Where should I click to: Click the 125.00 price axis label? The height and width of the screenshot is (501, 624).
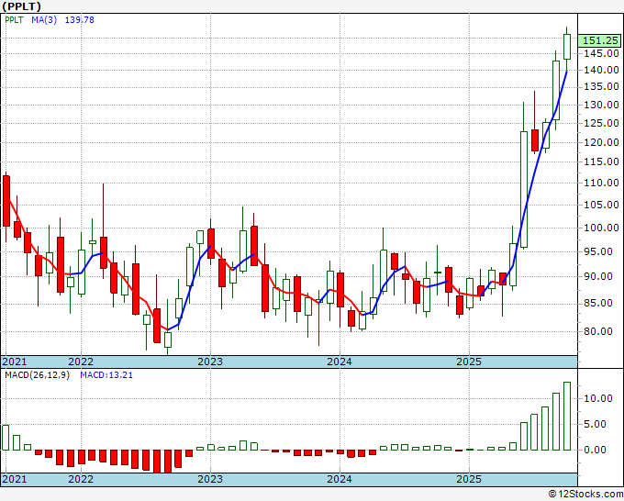(601, 123)
